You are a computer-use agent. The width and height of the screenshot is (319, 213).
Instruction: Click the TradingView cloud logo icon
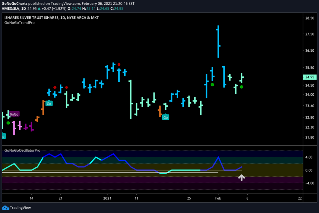(x=6, y=208)
